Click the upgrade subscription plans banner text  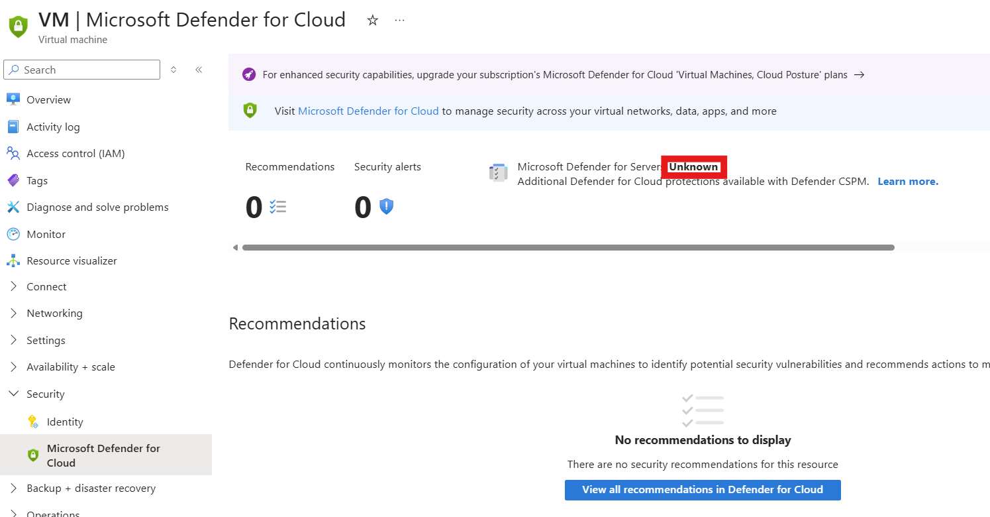(x=555, y=75)
